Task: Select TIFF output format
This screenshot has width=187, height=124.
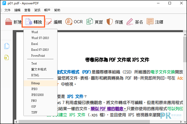Action: [x=40, y=113]
